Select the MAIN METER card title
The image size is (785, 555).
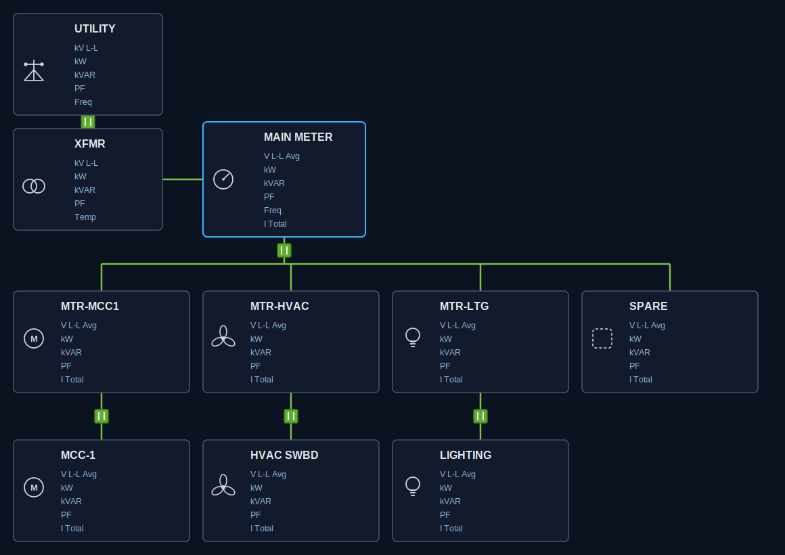tap(298, 137)
